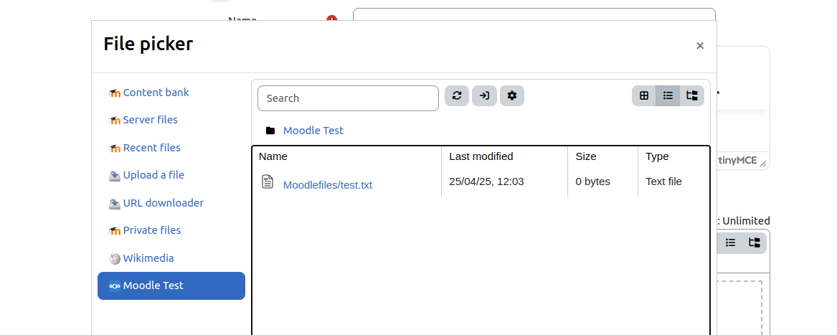This screenshot has height=335, width=837.
Task: Switch file picker to details list view
Action: [668, 95]
